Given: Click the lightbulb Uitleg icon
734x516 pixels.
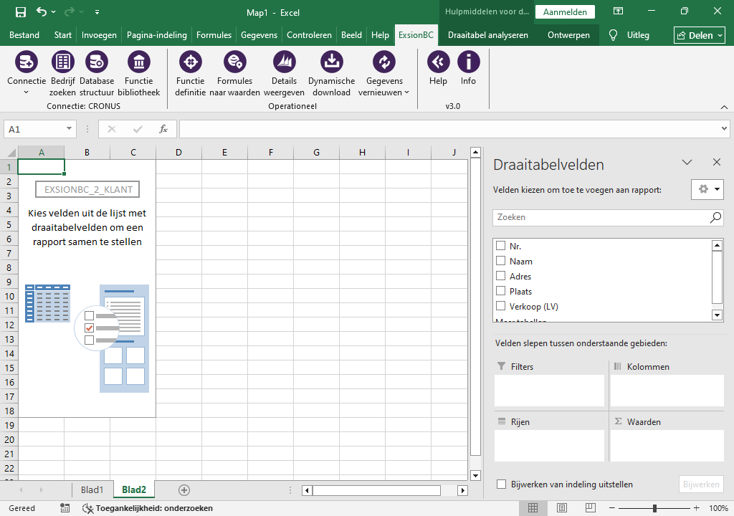Looking at the screenshot, I should click(x=613, y=35).
